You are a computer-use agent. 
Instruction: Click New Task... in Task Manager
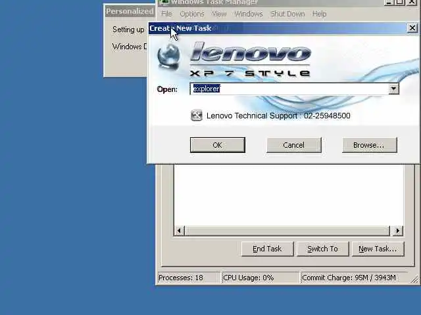tap(378, 249)
